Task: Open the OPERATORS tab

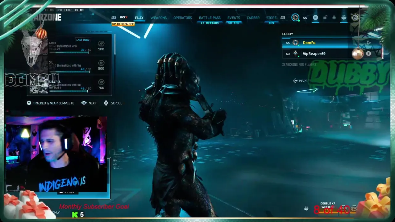Action: tap(182, 18)
